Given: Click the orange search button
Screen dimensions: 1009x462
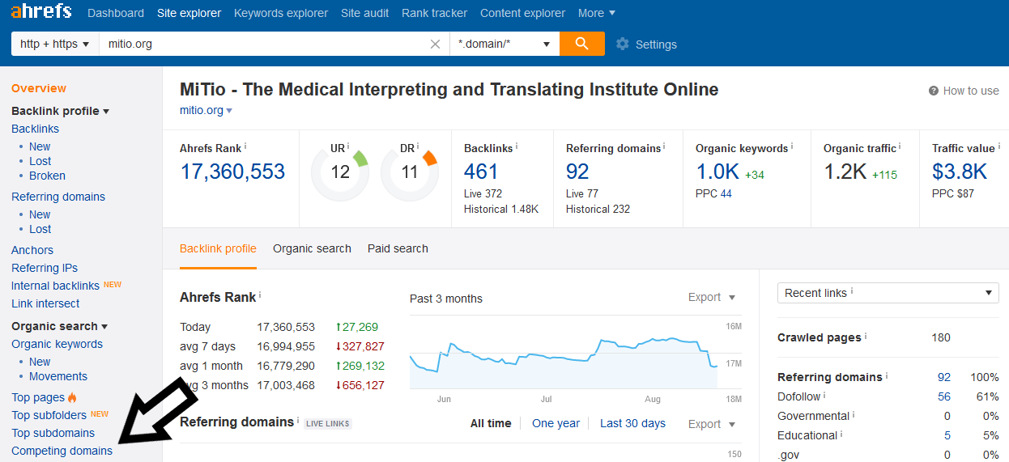Looking at the screenshot, I should (582, 44).
